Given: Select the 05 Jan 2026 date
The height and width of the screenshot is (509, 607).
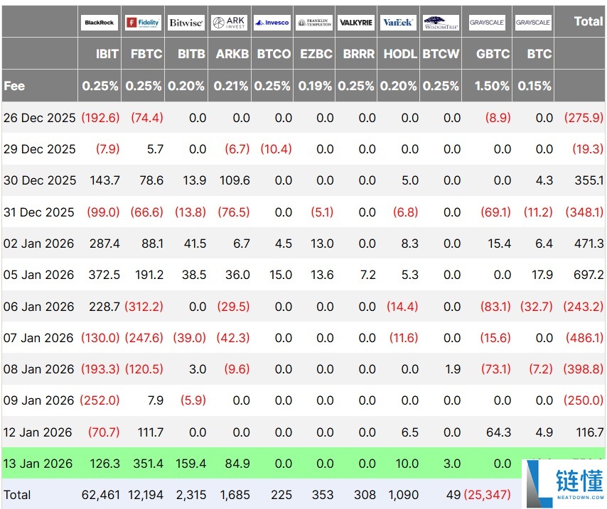Looking at the screenshot, I should pos(38,275).
